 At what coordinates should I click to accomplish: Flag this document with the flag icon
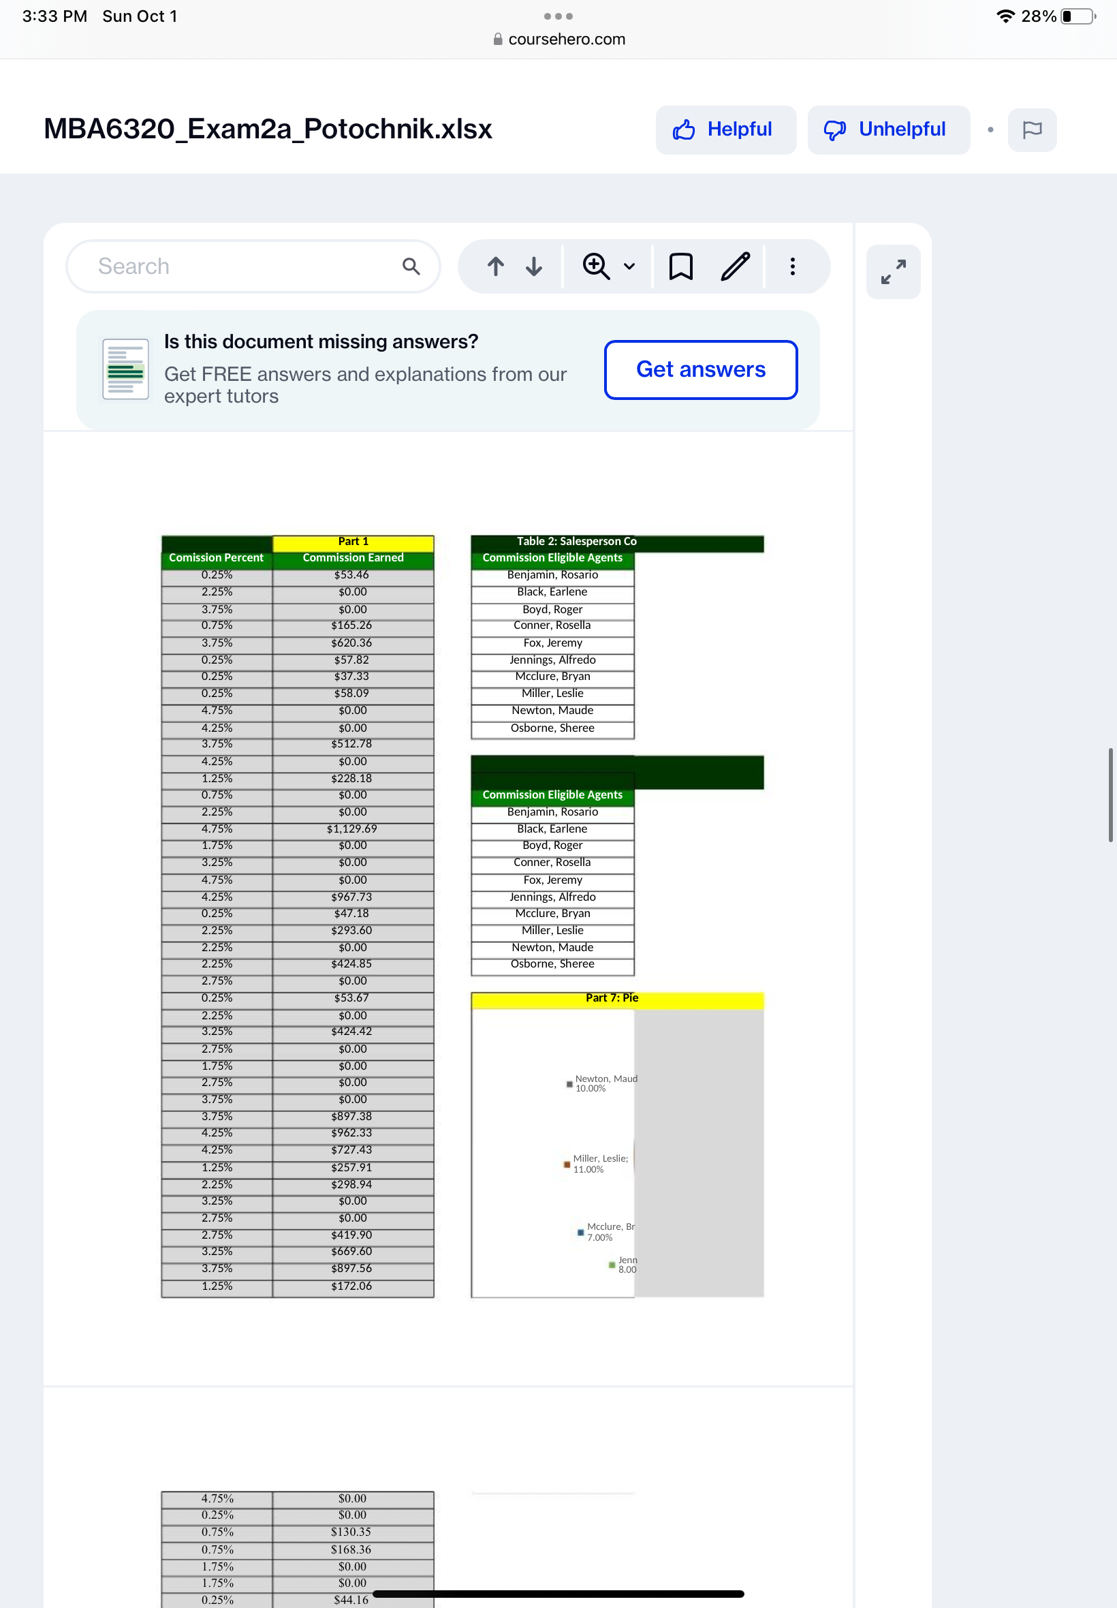[1032, 129]
